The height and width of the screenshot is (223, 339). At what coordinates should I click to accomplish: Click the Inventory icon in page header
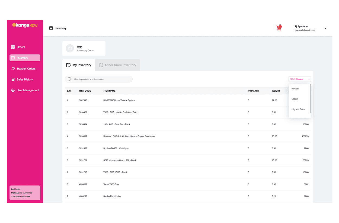pyautogui.click(x=51, y=28)
